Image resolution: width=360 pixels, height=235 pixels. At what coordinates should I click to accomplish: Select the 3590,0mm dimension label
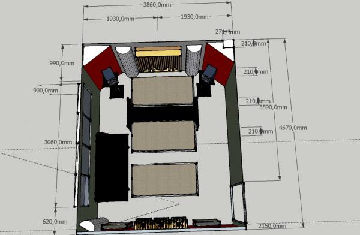coord(273,107)
